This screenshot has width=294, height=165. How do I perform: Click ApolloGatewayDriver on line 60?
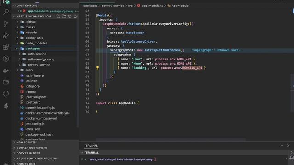click(x=138, y=42)
